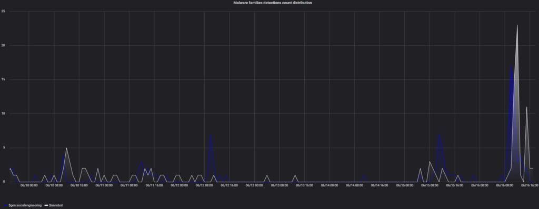
Task: Click x-axis label 06/10 00:00
Action: tap(29, 186)
